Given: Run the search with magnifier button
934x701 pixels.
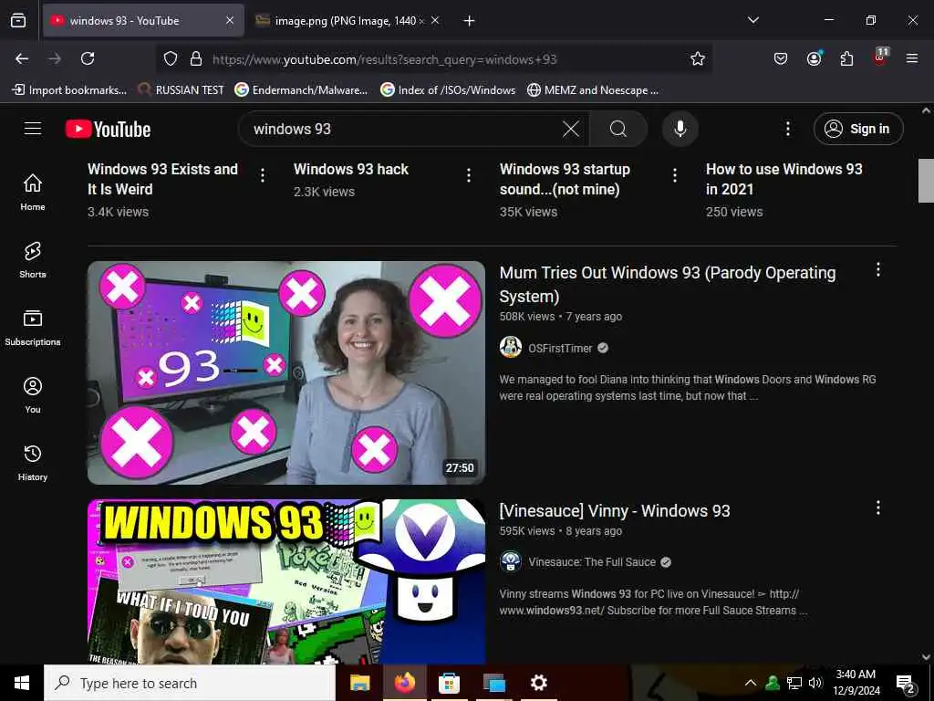Looking at the screenshot, I should 618,129.
